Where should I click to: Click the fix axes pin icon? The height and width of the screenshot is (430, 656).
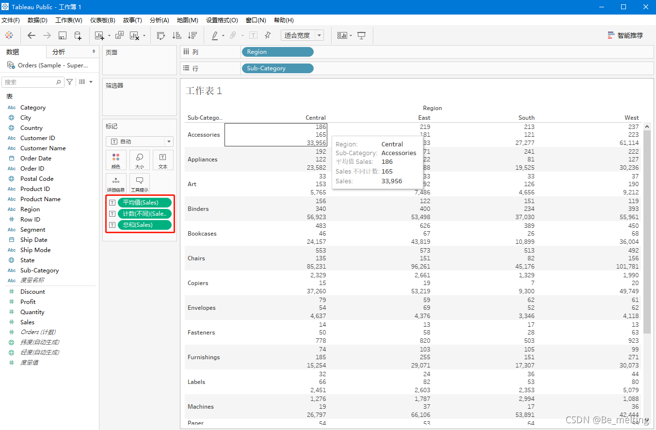[x=268, y=35]
